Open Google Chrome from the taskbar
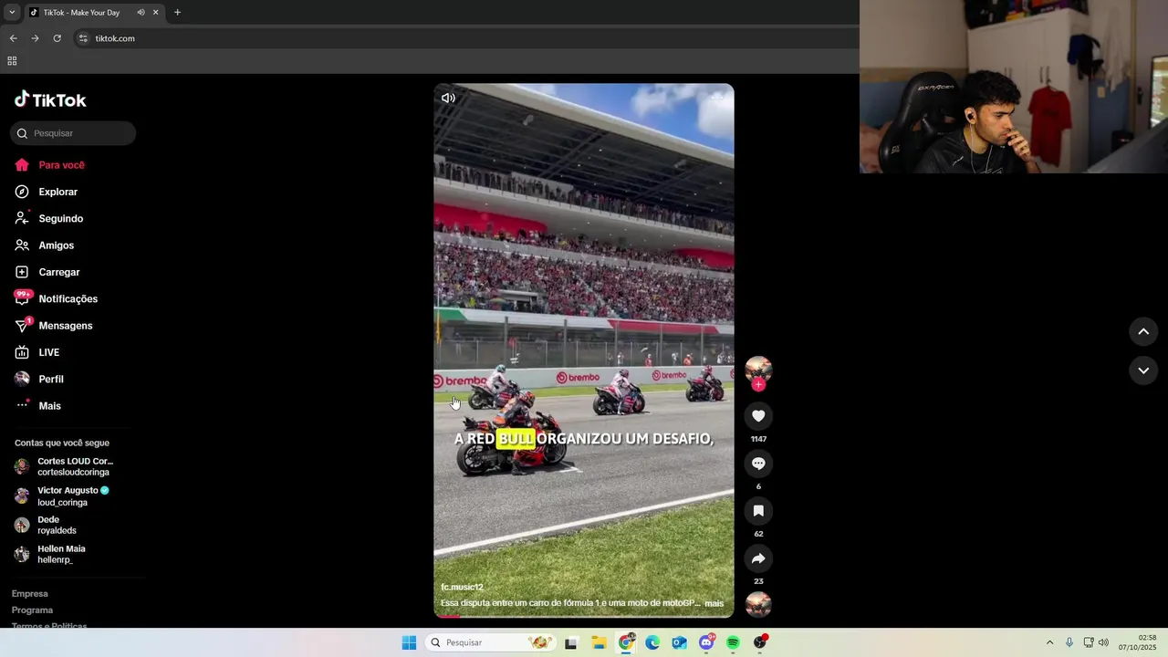 tap(626, 642)
